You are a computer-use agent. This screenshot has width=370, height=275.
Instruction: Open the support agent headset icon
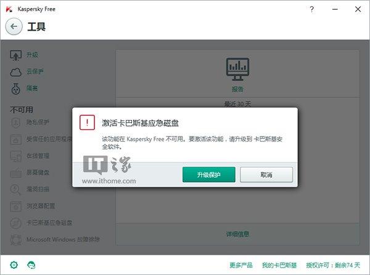pos(31,265)
